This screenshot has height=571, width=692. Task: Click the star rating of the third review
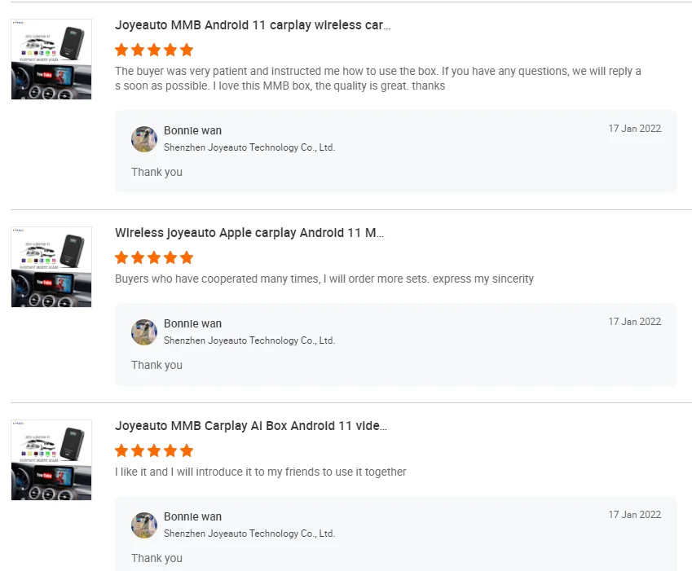154,450
